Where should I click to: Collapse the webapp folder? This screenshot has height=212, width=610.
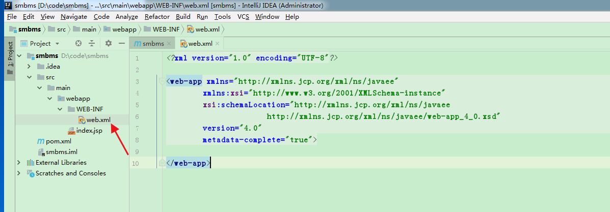(x=49, y=99)
